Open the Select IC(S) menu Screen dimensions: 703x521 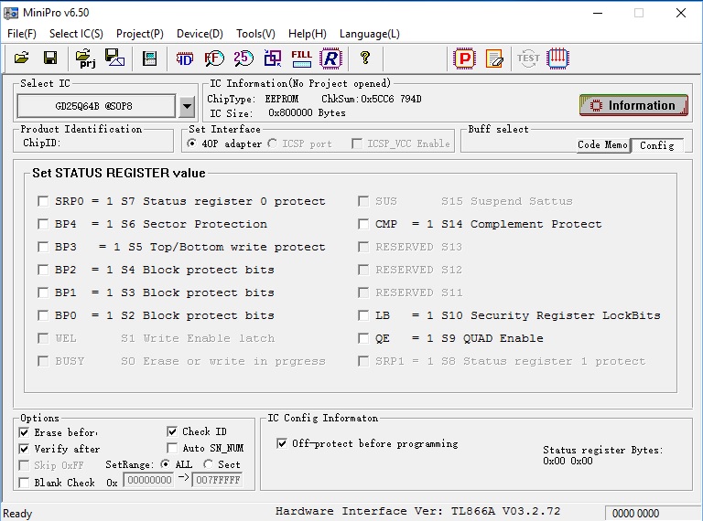76,34
